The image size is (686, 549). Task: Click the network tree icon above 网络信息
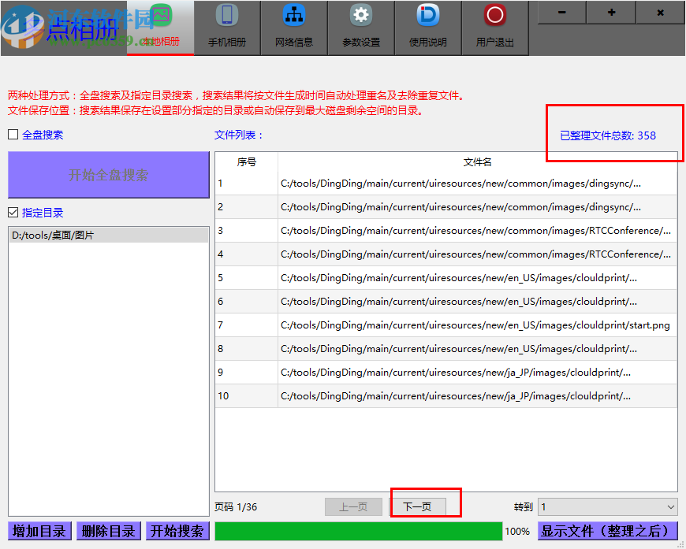(x=294, y=15)
